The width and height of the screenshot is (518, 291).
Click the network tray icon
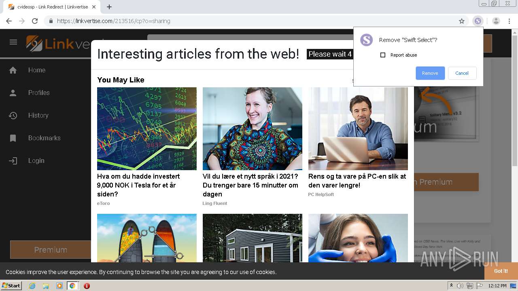pos(469,286)
